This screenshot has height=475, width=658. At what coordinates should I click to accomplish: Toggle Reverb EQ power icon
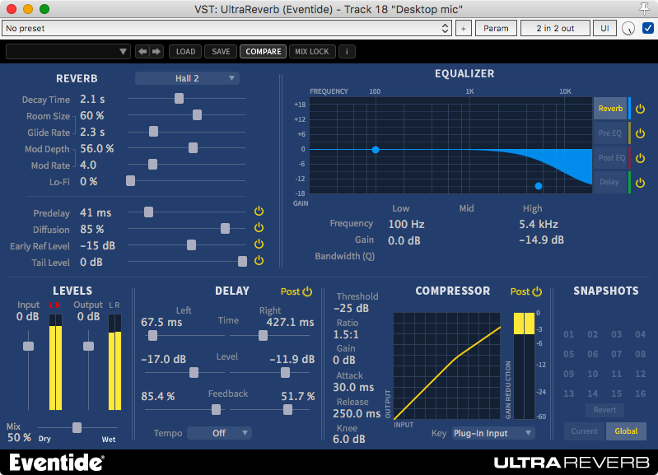pos(640,109)
